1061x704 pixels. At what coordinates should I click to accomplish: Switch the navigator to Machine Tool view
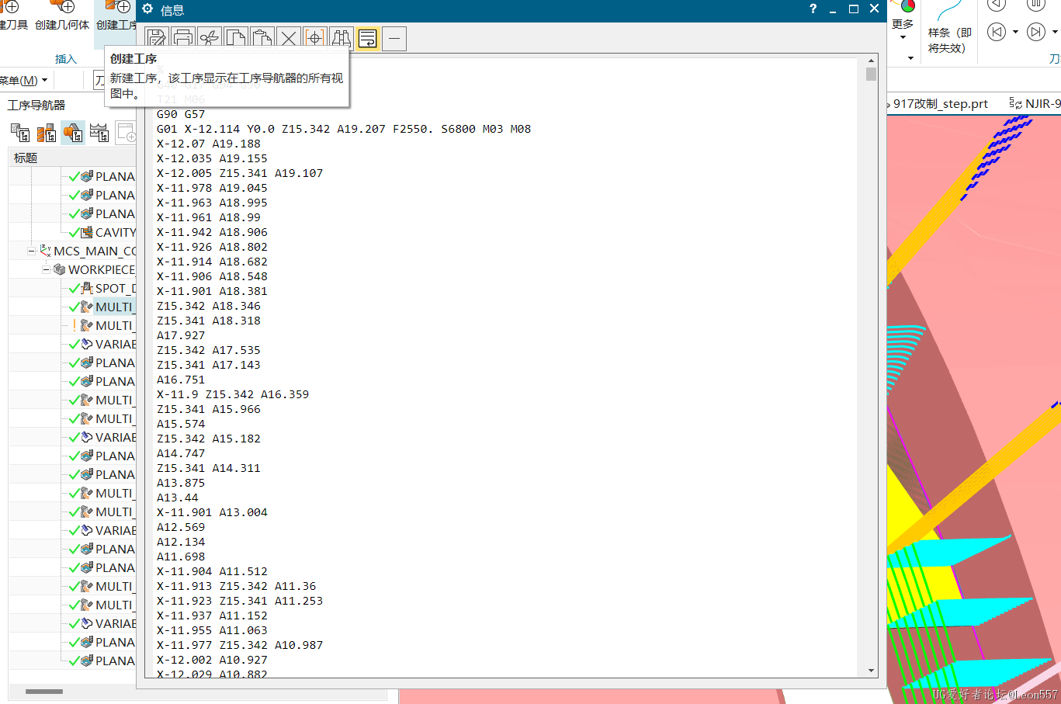[47, 133]
